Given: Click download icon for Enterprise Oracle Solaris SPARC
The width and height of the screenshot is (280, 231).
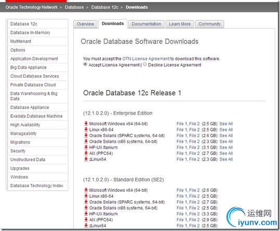Looking at the screenshot, I should (86, 135).
